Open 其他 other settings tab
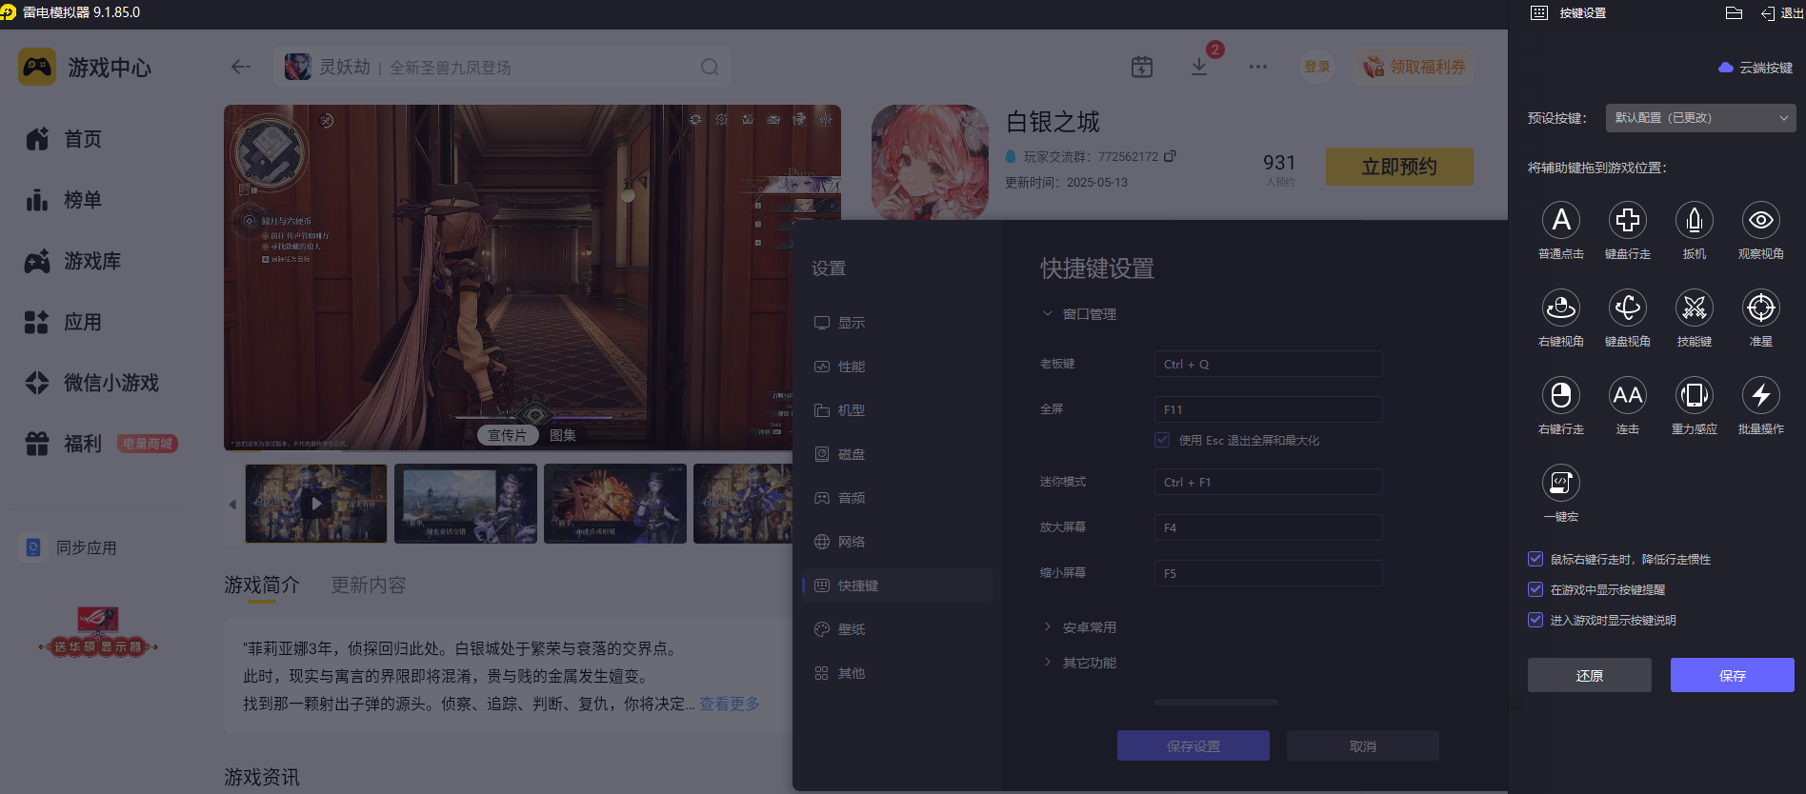This screenshot has height=794, width=1806. click(x=896, y=673)
